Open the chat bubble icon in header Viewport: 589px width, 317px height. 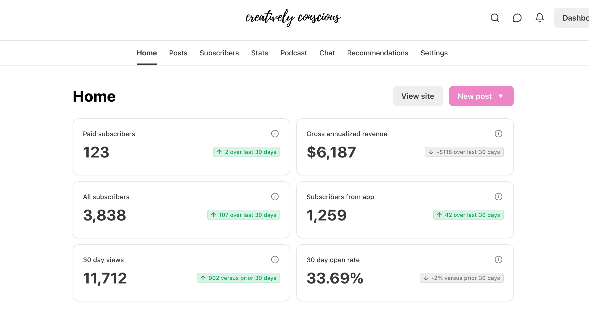coord(517,18)
